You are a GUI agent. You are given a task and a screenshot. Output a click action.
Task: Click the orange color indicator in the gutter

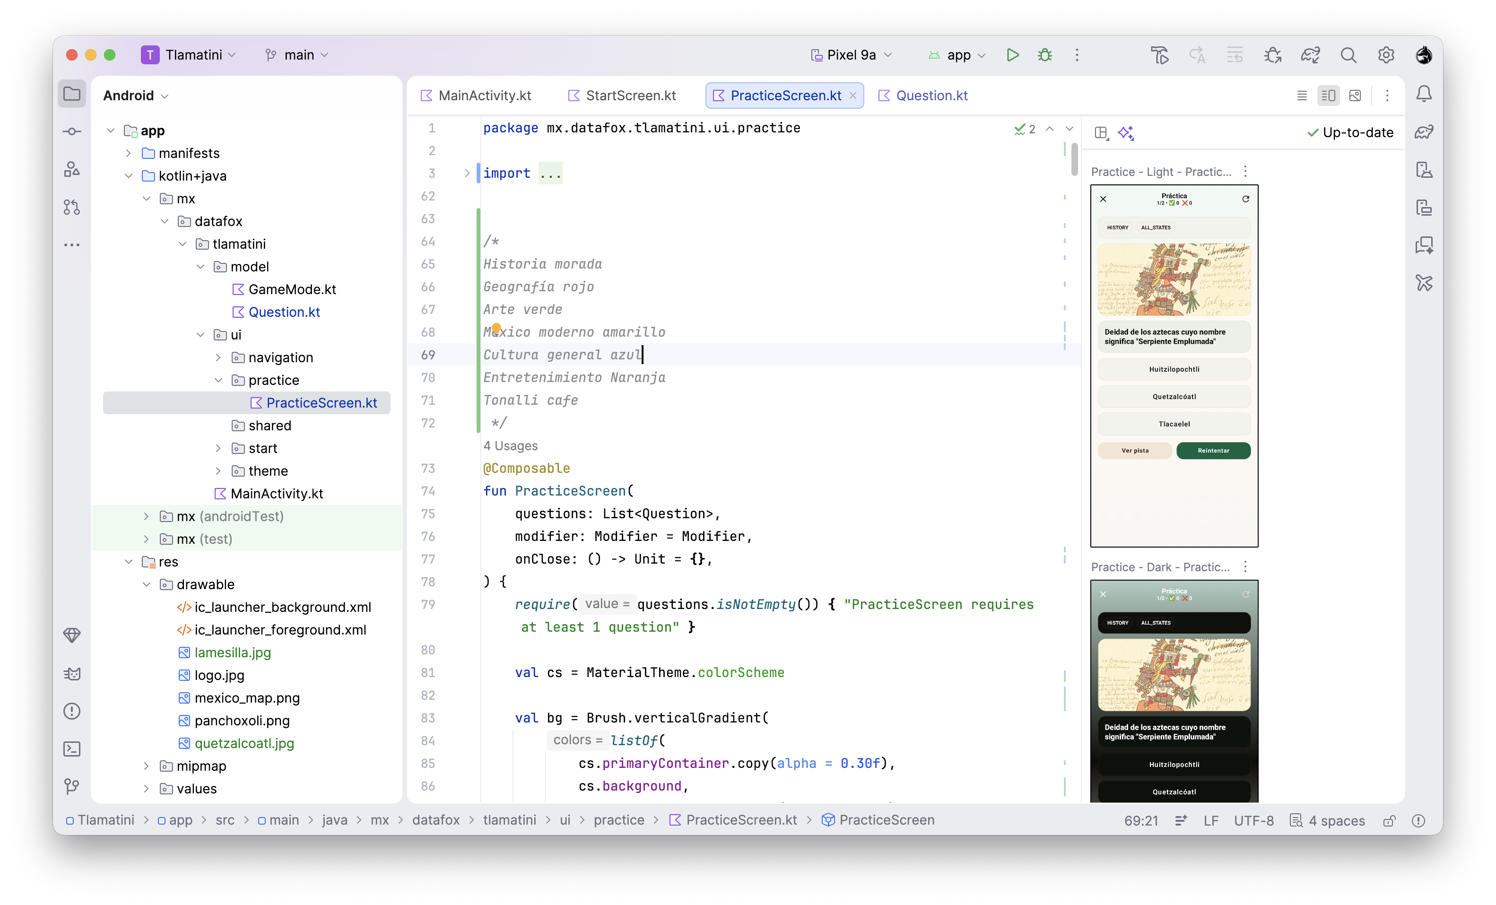[496, 328]
